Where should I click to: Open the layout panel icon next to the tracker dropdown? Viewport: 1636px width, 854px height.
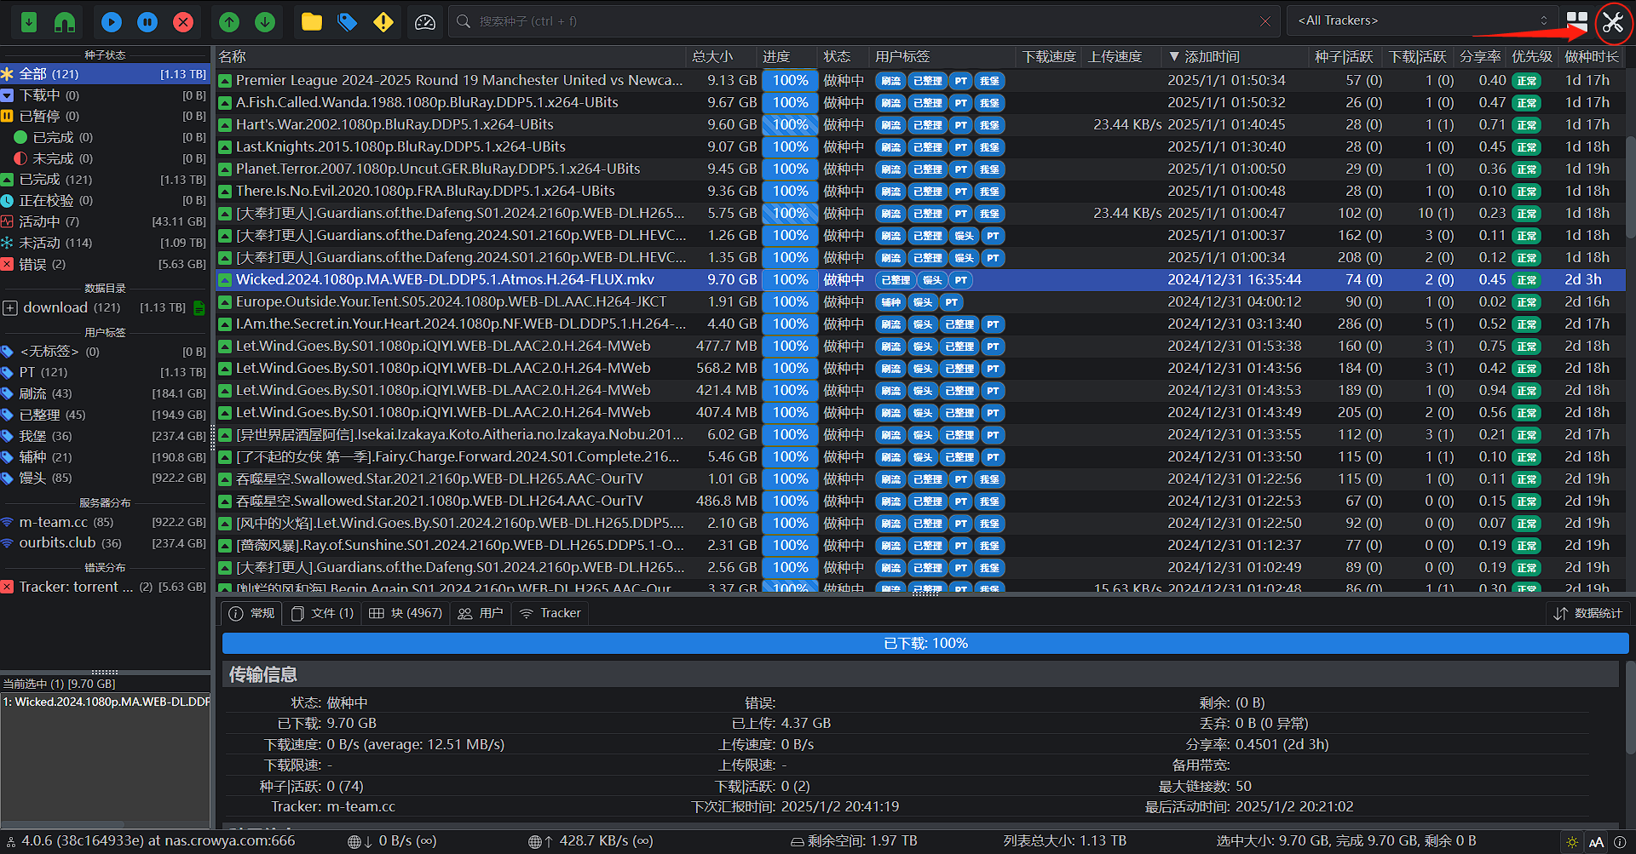tap(1577, 20)
